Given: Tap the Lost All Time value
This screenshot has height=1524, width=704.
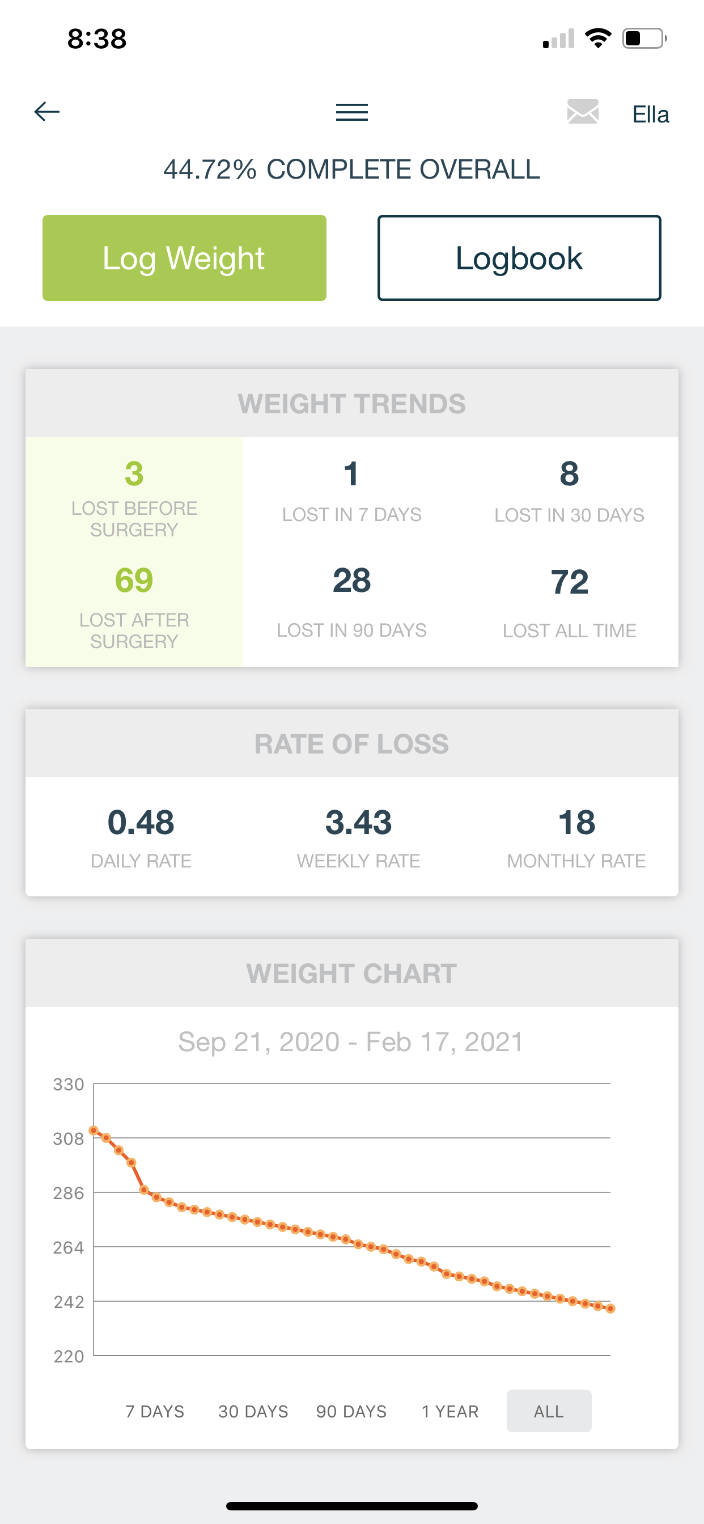Looking at the screenshot, I should (570, 582).
